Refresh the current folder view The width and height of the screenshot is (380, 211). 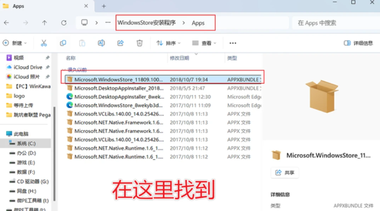coord(64,23)
